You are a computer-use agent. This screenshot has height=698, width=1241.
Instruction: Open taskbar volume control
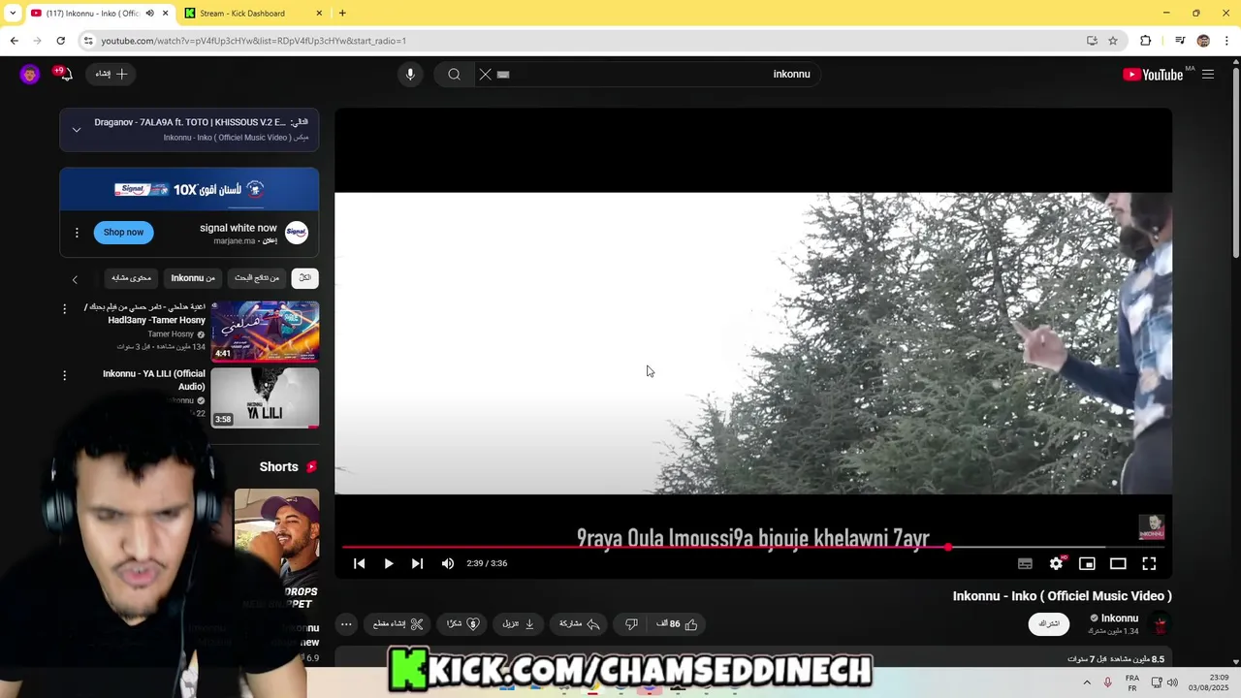(1172, 682)
